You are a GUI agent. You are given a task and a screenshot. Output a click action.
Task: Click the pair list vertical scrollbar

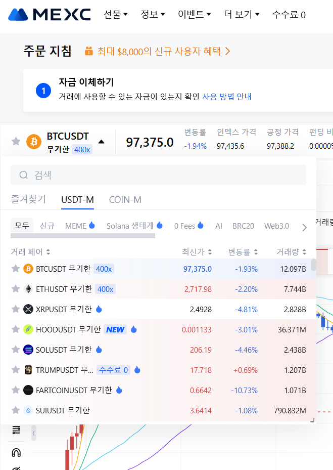click(313, 265)
